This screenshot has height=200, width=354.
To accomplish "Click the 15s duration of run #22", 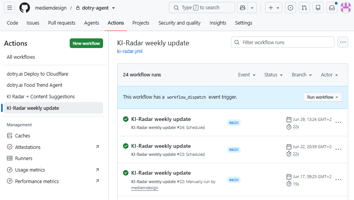I will click(x=296, y=184).
